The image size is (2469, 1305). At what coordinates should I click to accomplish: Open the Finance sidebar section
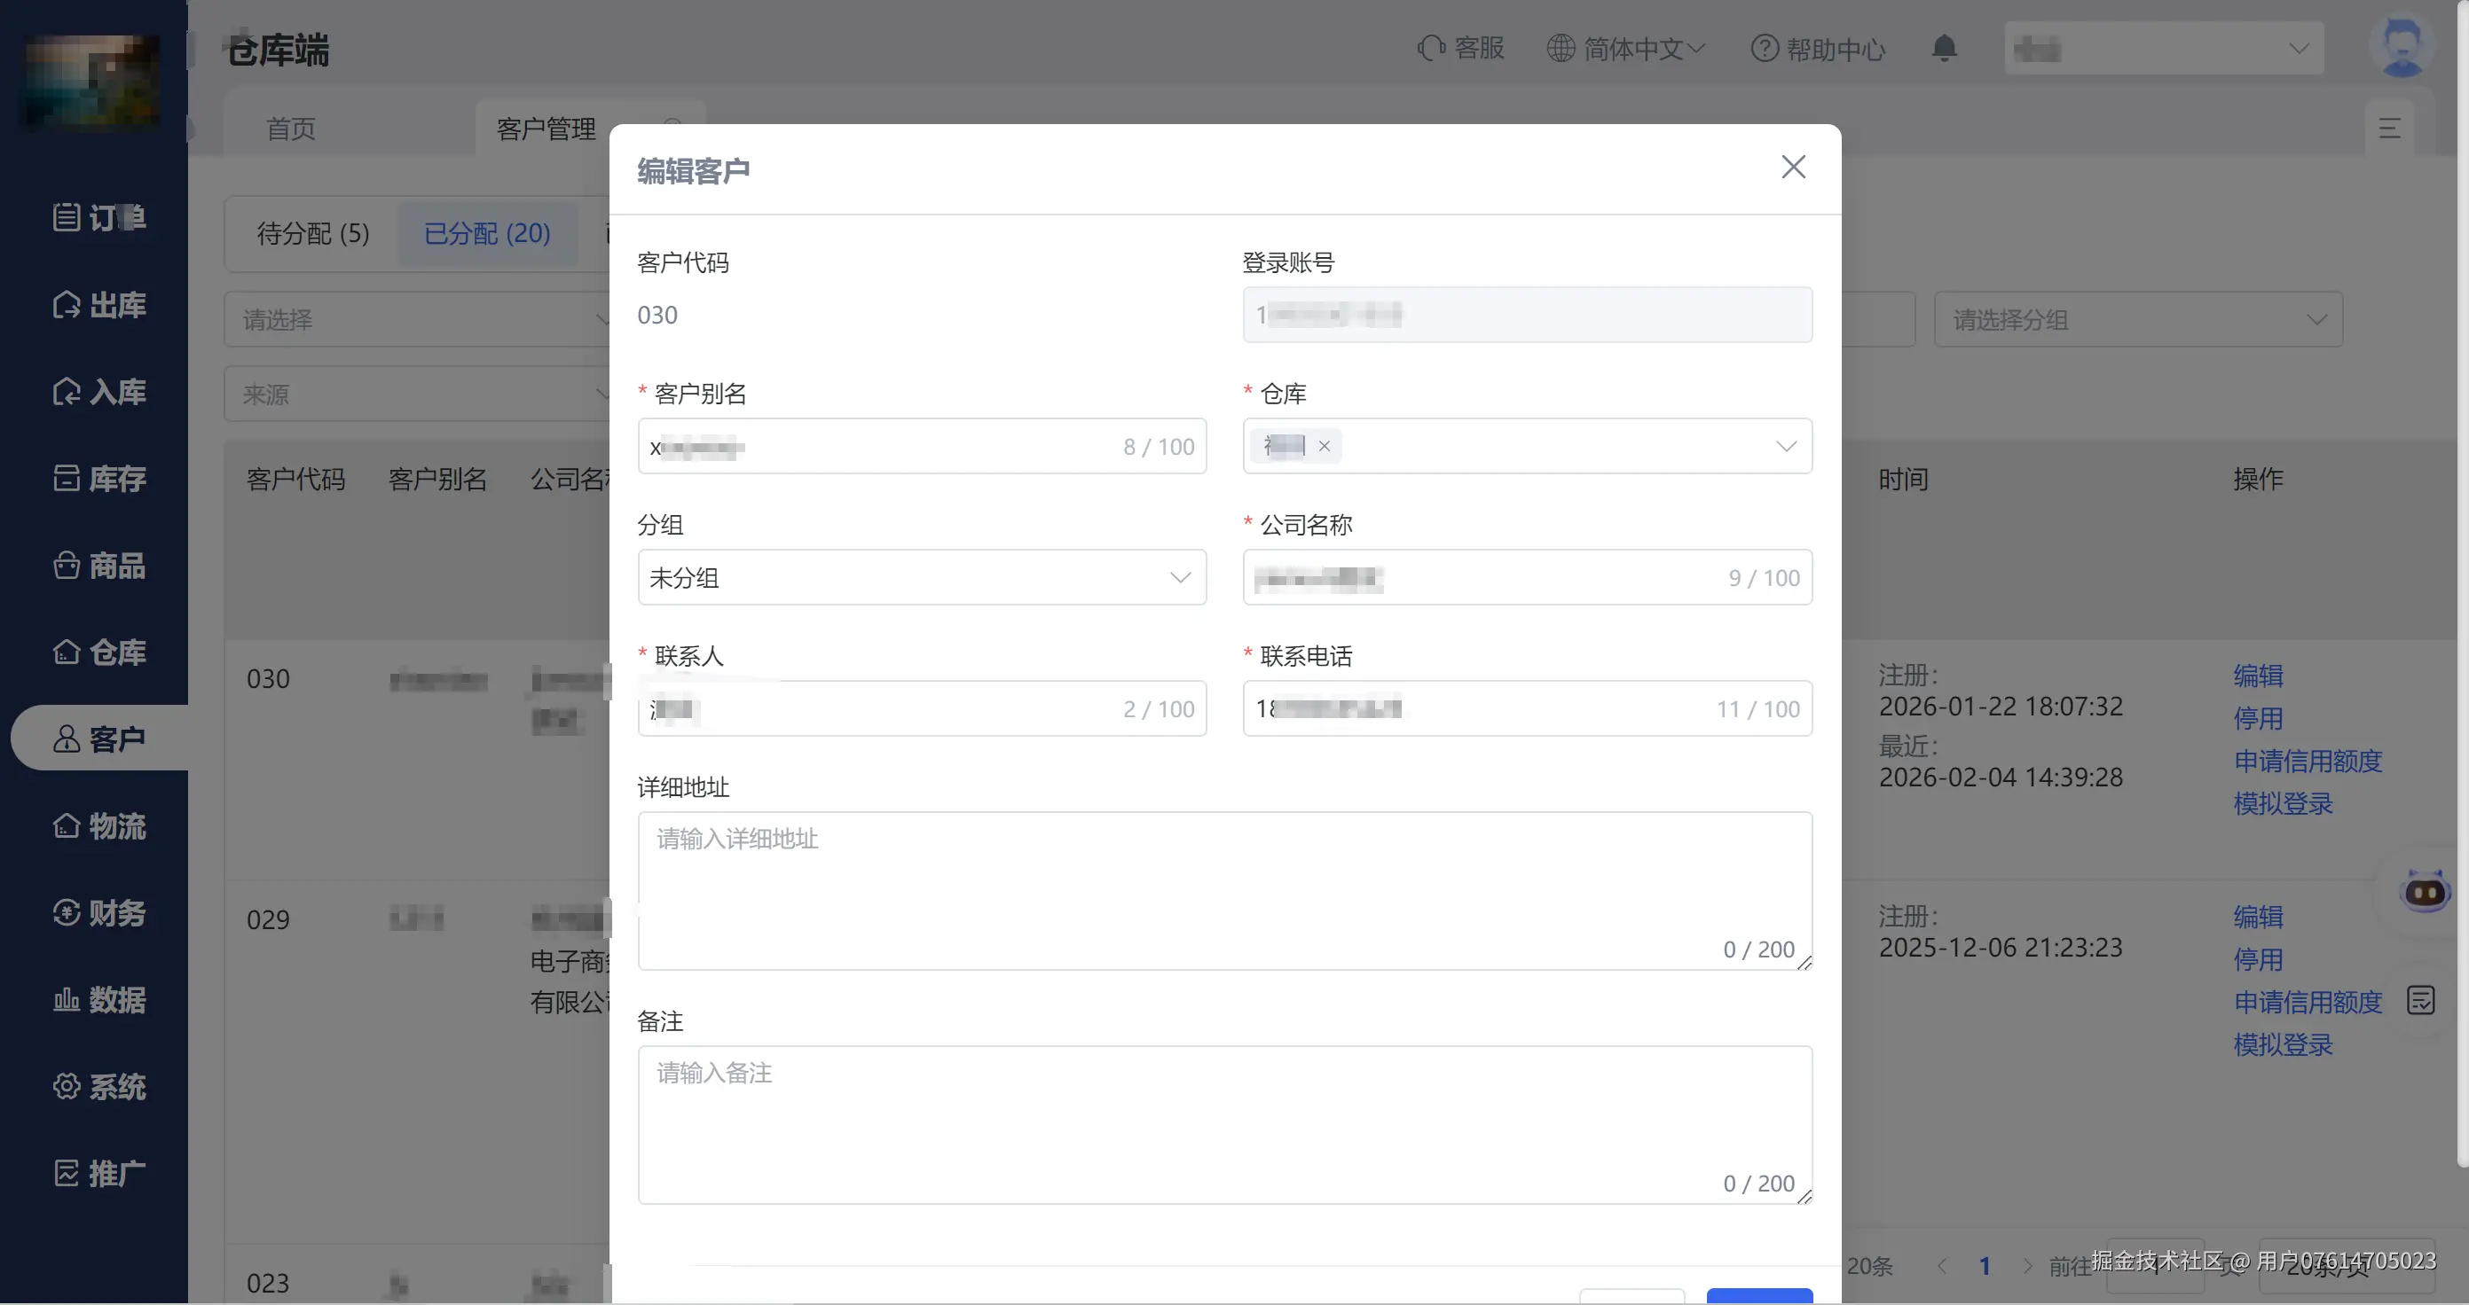(99, 912)
